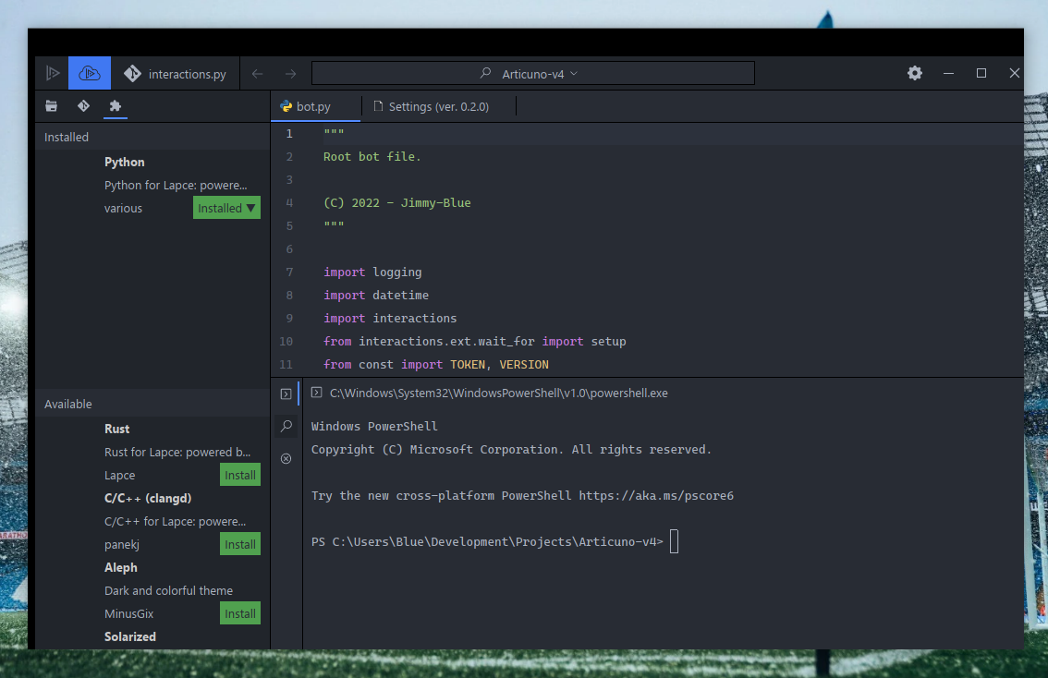This screenshot has width=1048, height=678.
Task: Switch to the Settings tab
Action: coord(439,106)
